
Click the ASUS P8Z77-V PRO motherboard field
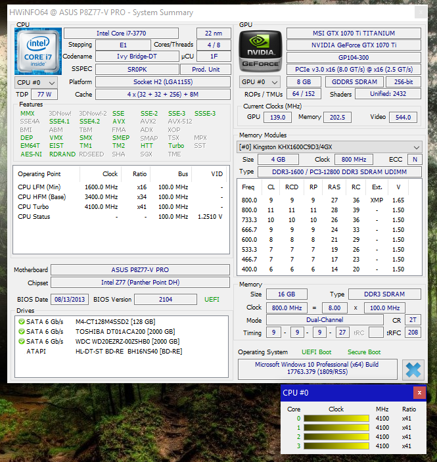140,270
